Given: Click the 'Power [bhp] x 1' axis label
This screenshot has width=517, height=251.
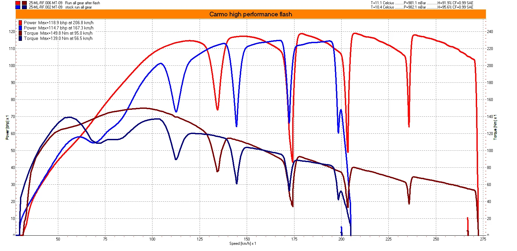Looking at the screenshot, I should [7, 127].
